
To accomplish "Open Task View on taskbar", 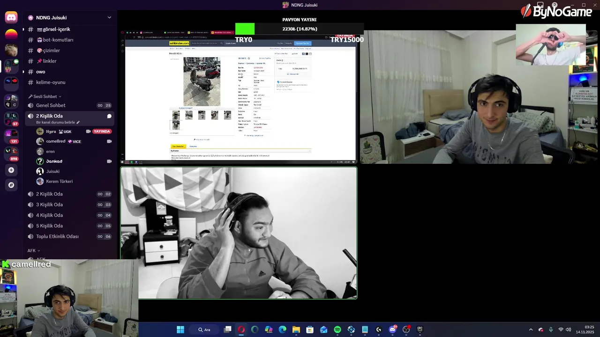I will click(227, 330).
